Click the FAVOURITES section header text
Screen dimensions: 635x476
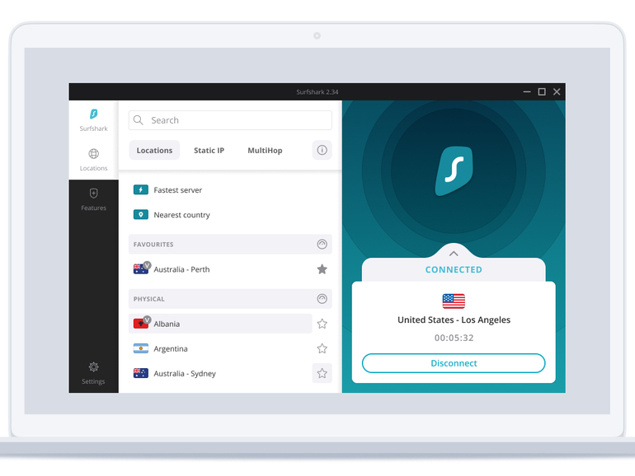point(153,245)
